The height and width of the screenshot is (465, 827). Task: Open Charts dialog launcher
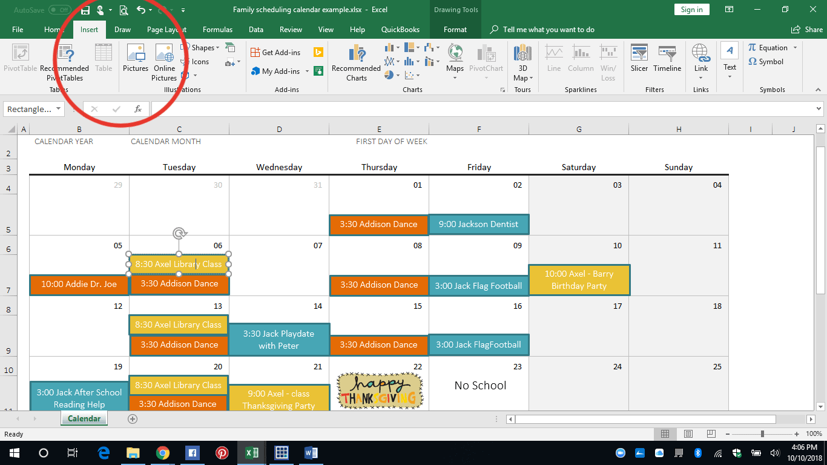click(x=502, y=90)
